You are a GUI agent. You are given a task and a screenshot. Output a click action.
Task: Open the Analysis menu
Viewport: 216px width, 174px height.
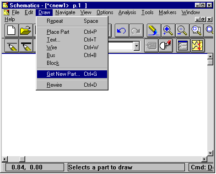click(x=127, y=12)
